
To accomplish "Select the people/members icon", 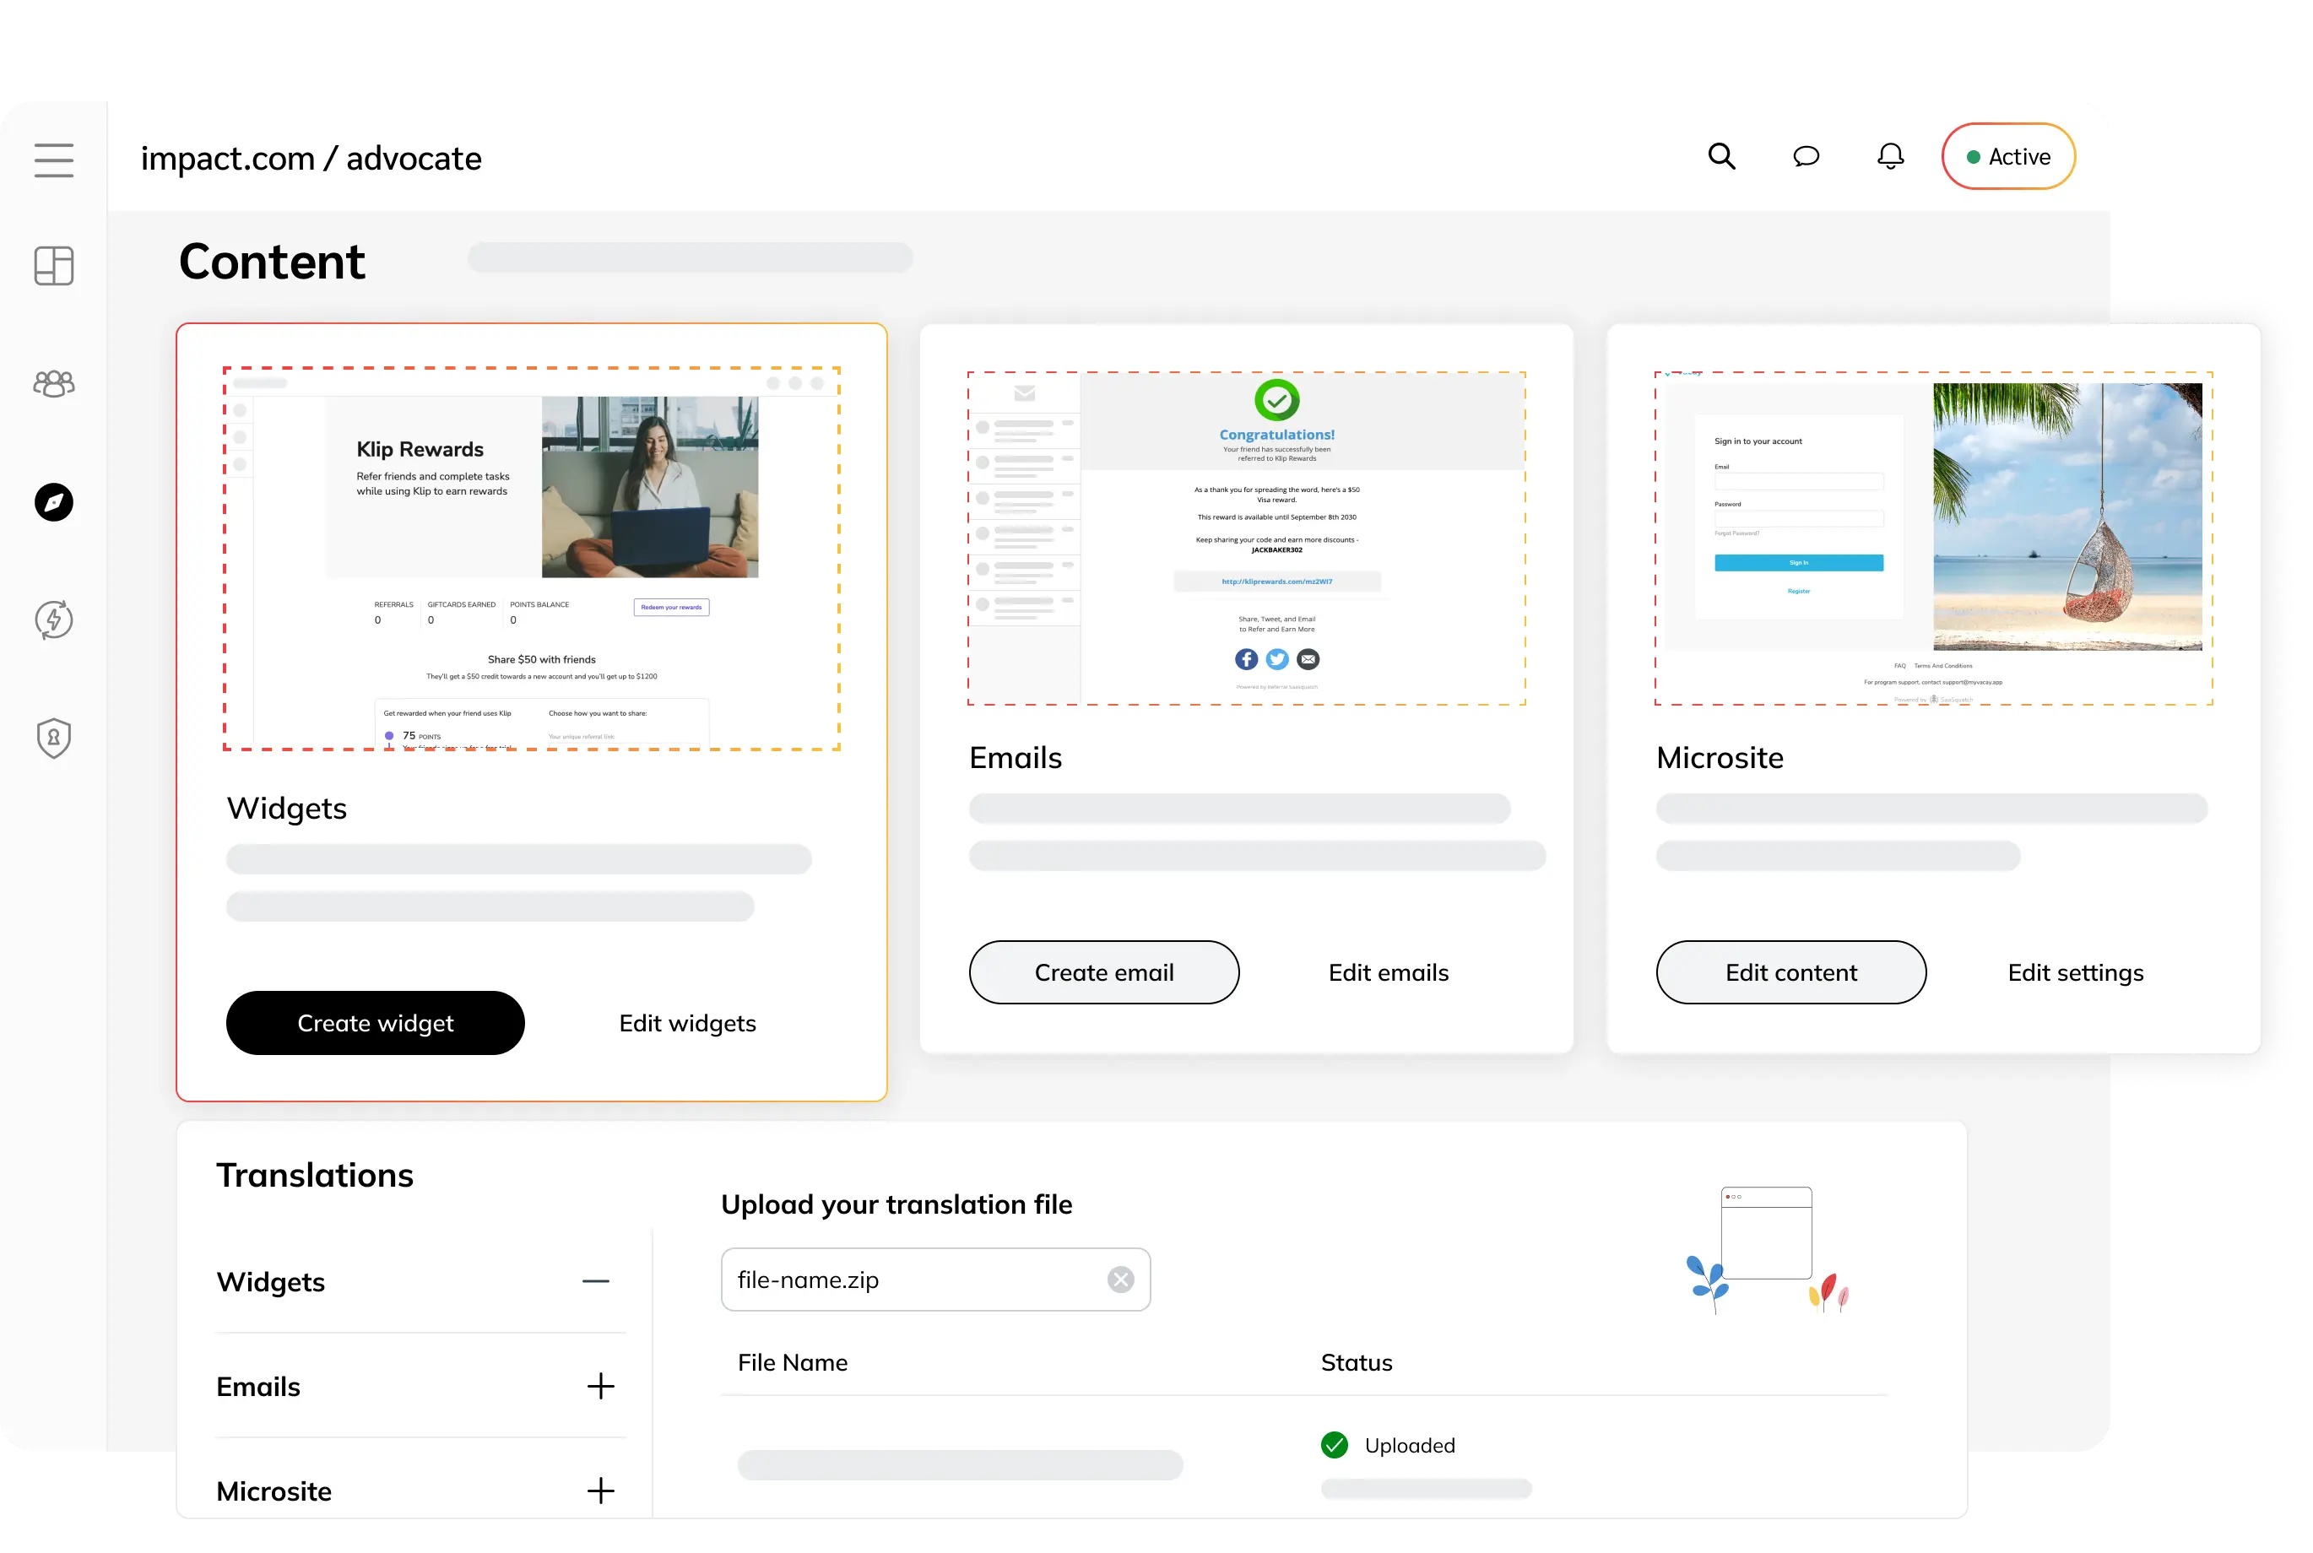I will coord(54,381).
